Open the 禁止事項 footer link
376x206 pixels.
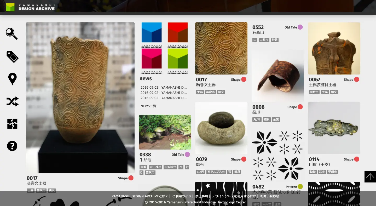click(202, 196)
